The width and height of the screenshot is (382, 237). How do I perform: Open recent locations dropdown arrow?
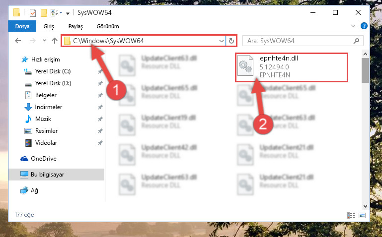(x=44, y=41)
